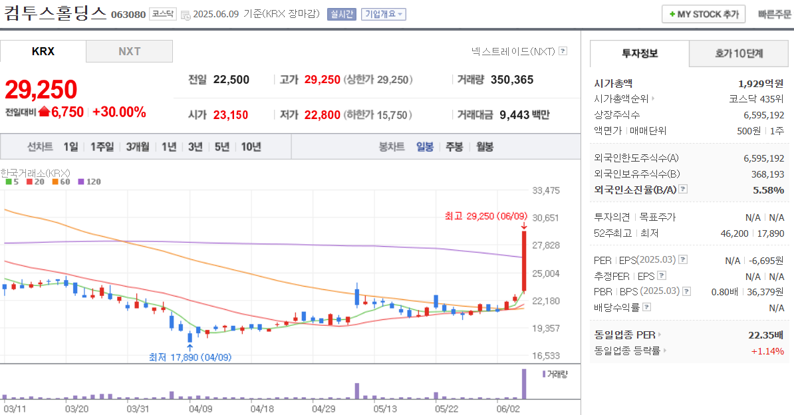Viewport: 794px width, 415px height.
Task: Click the 한국거래소(KRX) chart caption
Action: pos(35,173)
